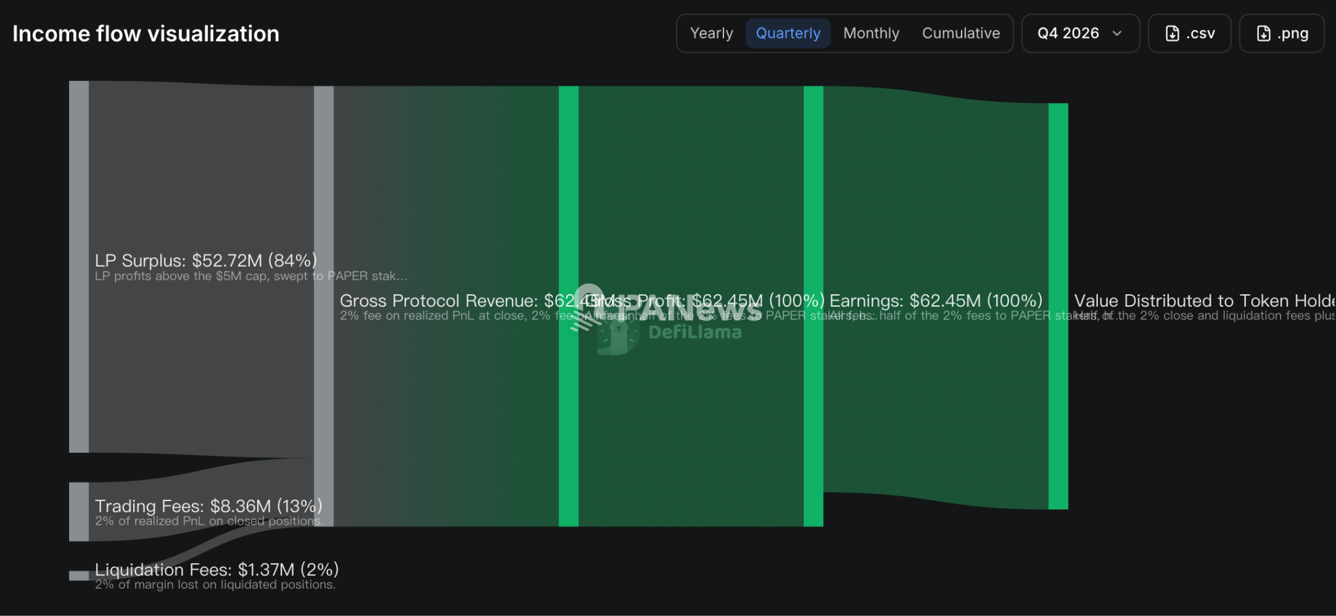
Task: Download the chart as .csv
Action: (1189, 33)
